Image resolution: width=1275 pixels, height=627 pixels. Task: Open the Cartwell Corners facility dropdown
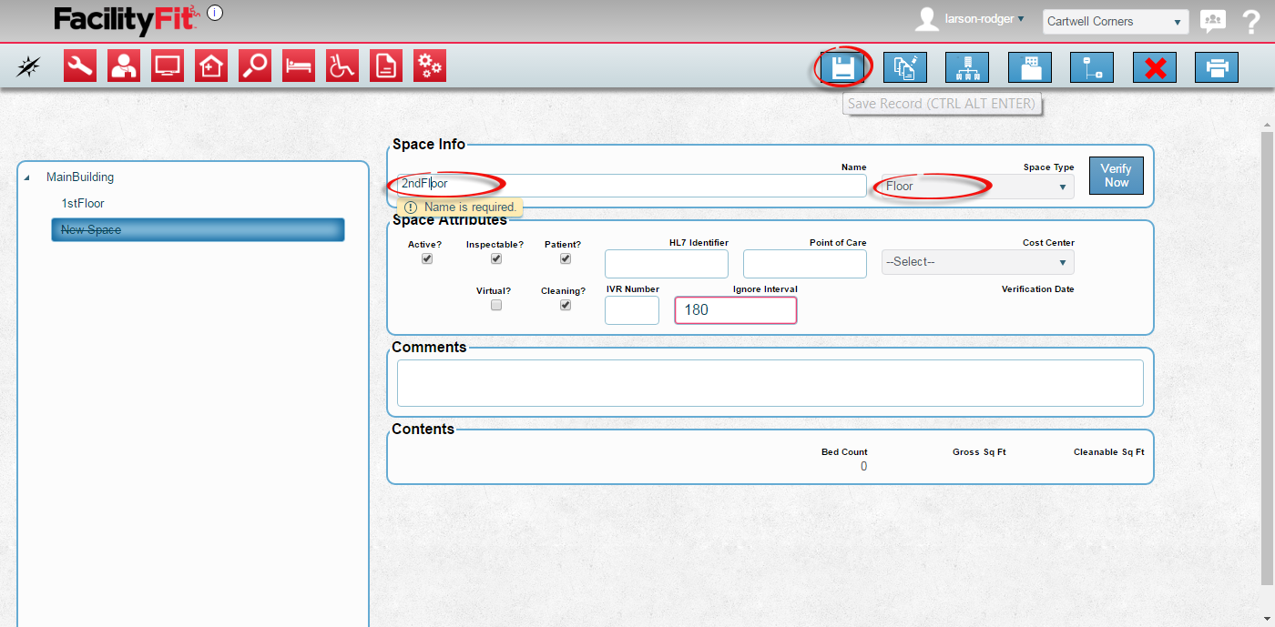tap(1115, 22)
